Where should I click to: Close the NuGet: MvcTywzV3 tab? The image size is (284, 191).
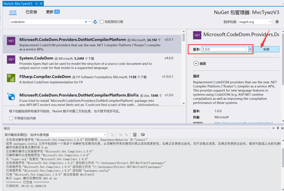pos(41,4)
